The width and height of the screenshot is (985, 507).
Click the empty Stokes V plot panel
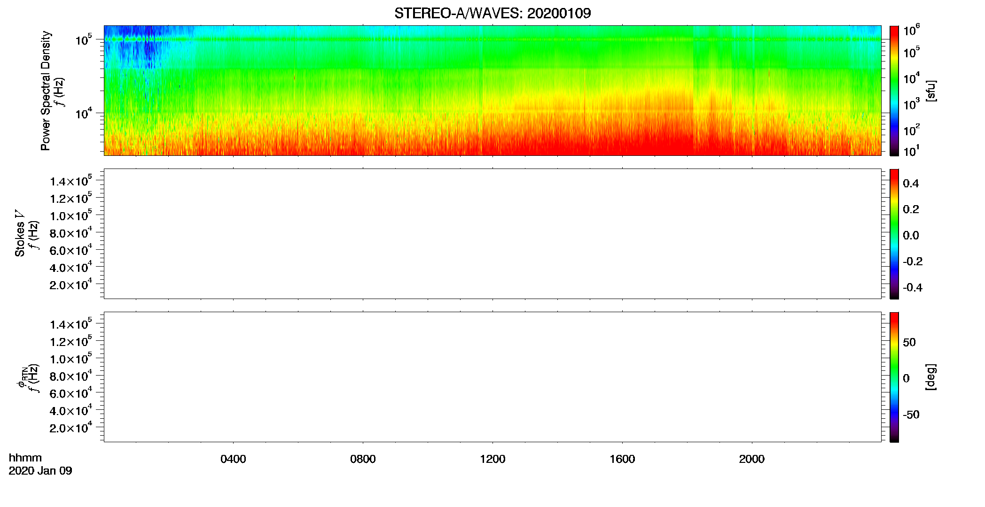[492, 234]
